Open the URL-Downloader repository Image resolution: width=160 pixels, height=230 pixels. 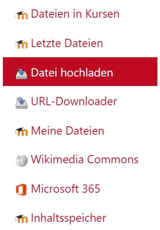click(x=74, y=101)
